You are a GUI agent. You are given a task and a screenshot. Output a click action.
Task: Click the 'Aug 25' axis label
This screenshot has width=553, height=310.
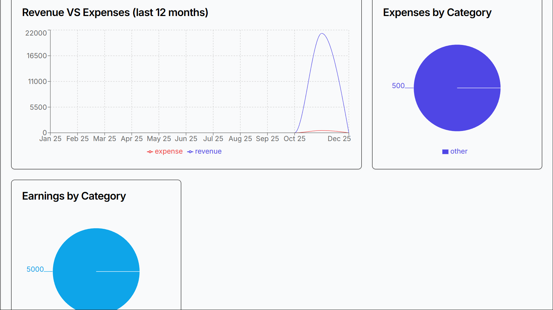point(240,139)
